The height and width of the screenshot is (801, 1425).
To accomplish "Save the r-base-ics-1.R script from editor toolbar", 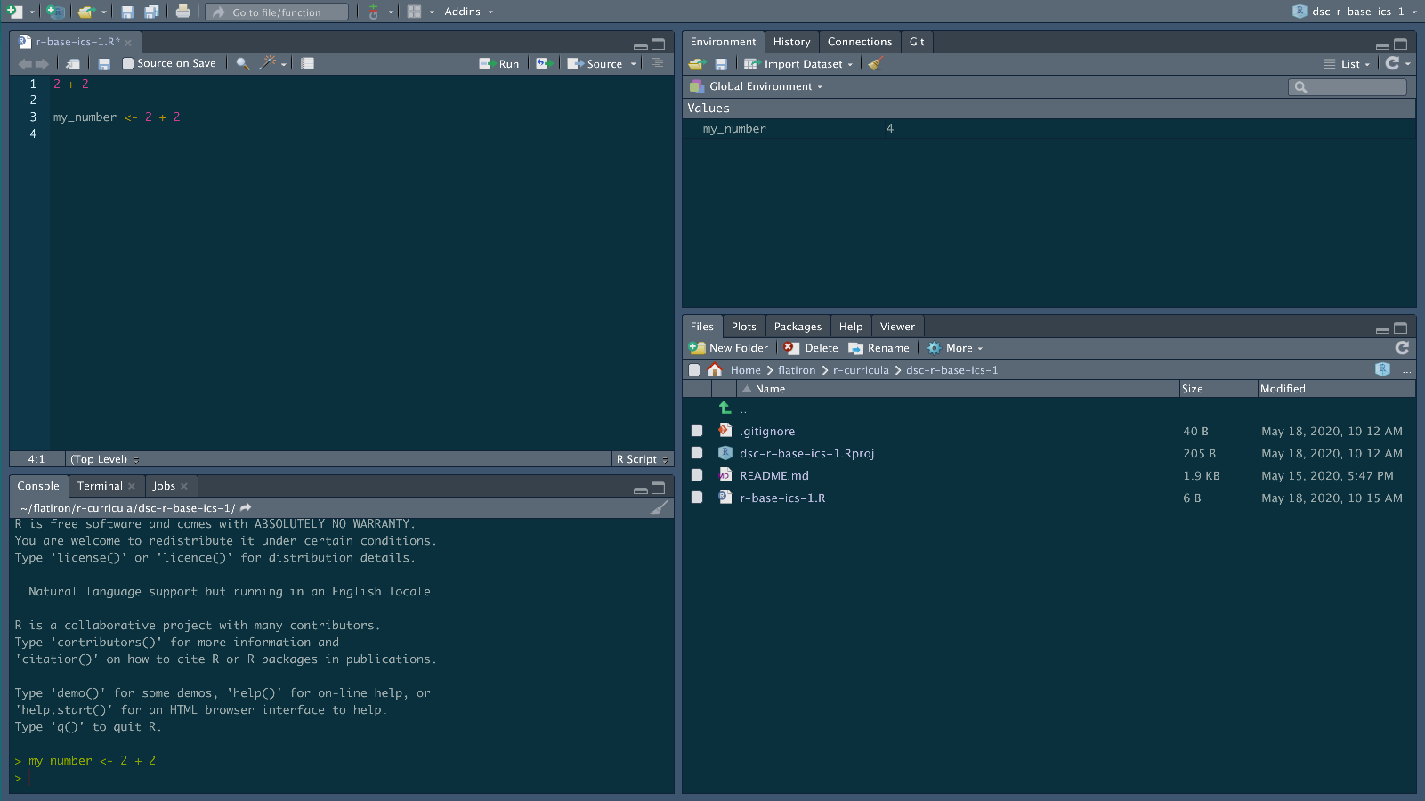I will 104,63.
